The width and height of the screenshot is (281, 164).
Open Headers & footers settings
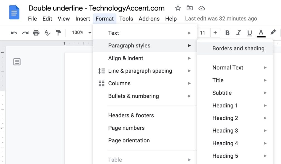point(145,115)
